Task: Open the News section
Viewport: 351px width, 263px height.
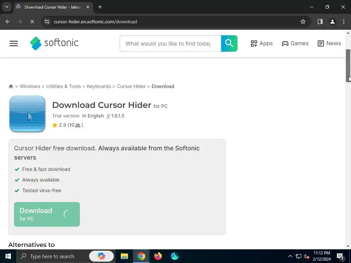Action: (329, 43)
